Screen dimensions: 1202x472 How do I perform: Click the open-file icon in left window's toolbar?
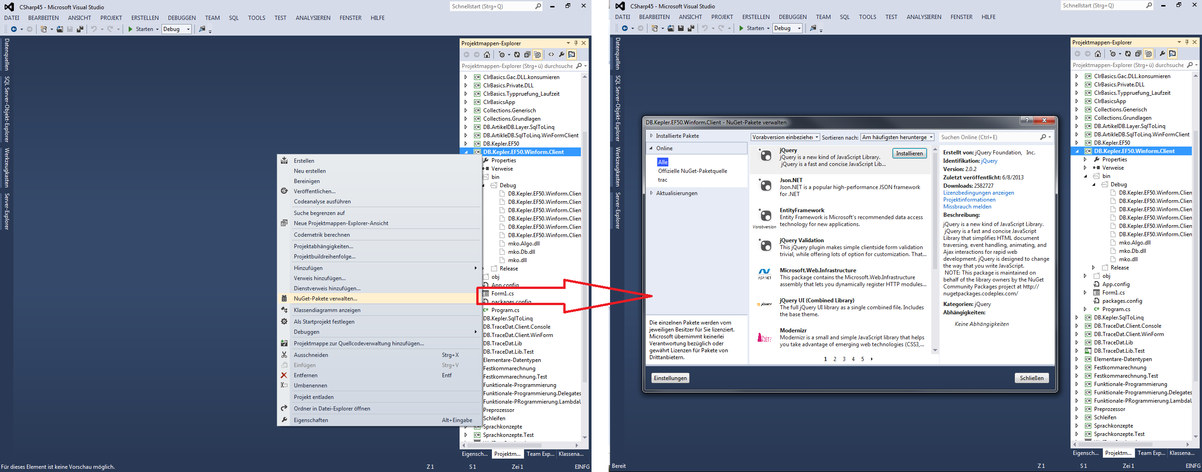click(x=60, y=29)
